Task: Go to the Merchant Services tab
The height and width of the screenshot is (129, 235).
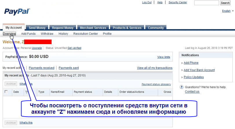Action: (x=93, y=28)
